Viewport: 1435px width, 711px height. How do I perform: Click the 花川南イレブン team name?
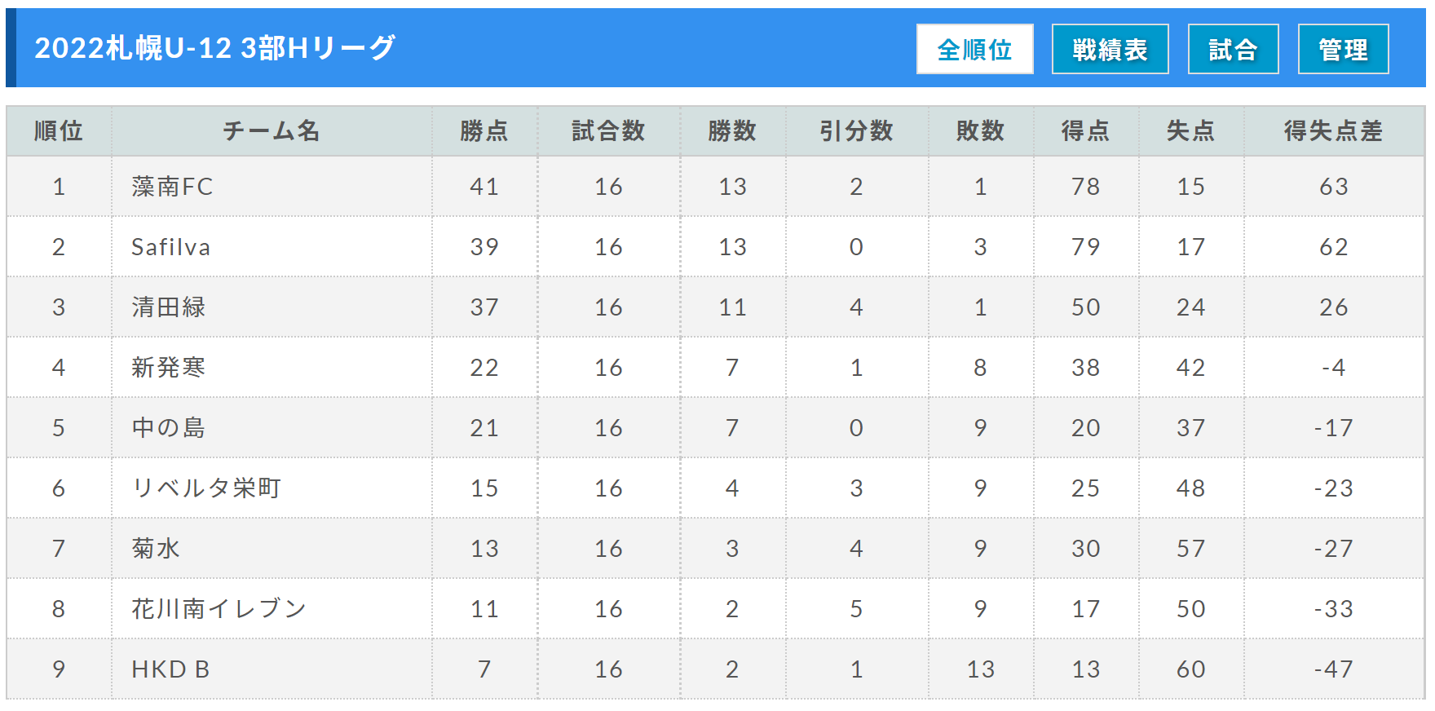point(219,609)
